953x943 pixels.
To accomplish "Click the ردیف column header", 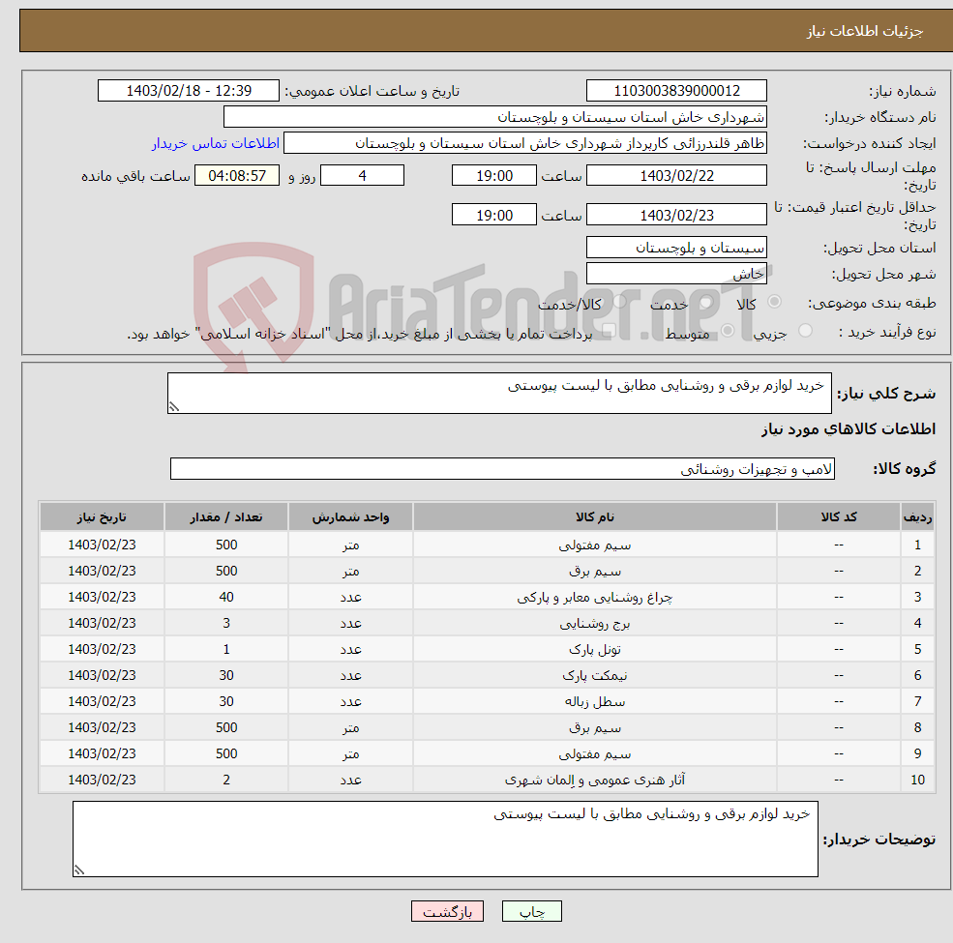I will (918, 517).
